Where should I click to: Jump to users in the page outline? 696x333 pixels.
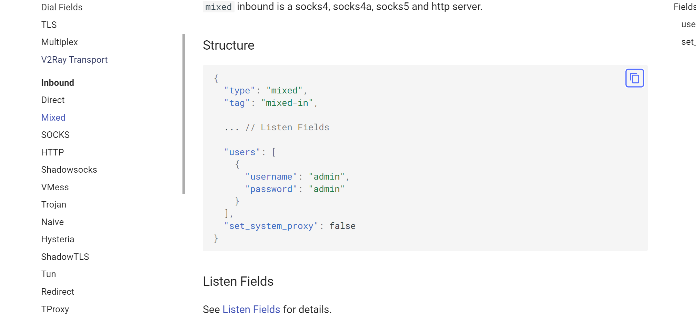tap(688, 24)
